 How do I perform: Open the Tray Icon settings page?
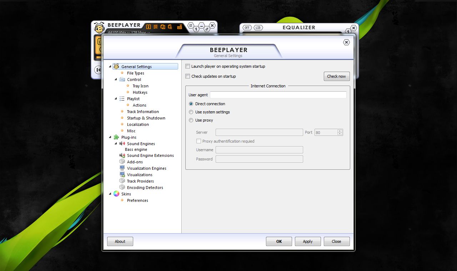point(141,86)
